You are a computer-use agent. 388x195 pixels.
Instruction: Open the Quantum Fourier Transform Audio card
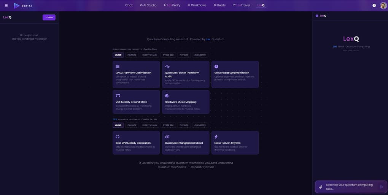(185, 75)
